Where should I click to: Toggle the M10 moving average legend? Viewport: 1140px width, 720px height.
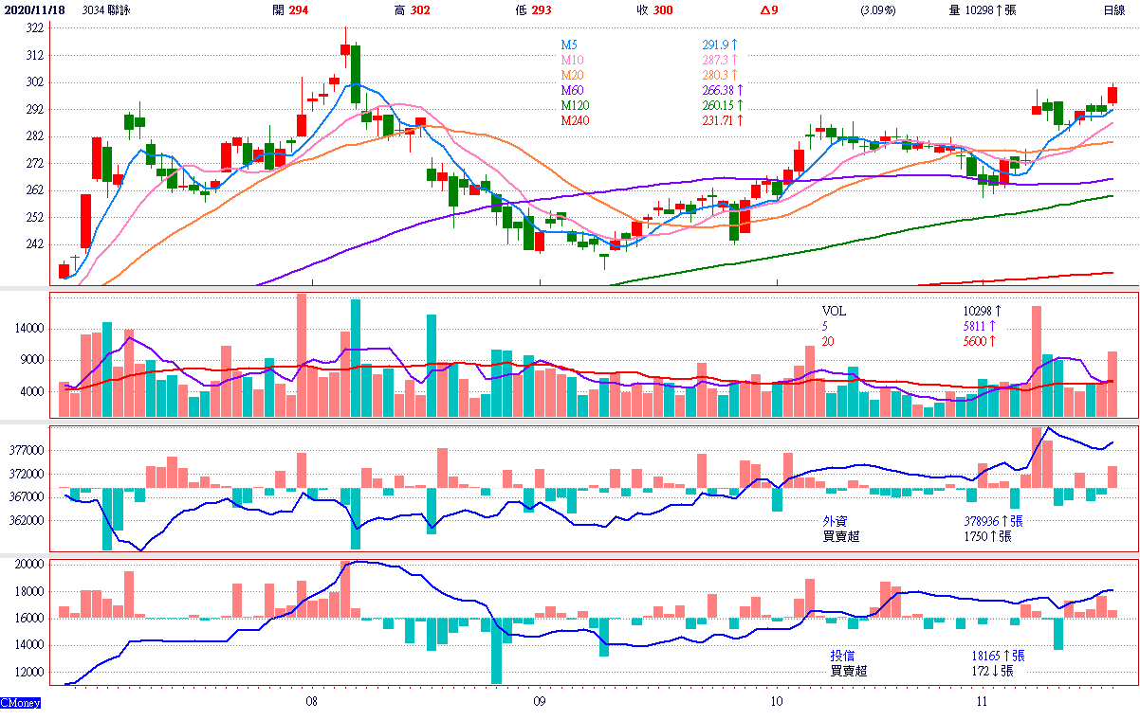coord(572,60)
